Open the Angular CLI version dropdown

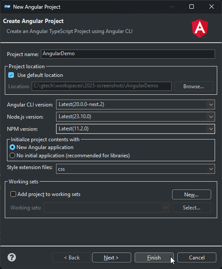click(x=136, y=104)
